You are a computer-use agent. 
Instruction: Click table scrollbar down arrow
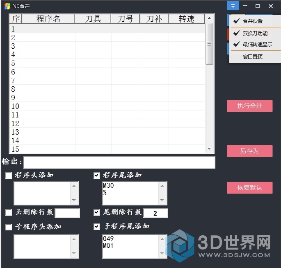[209, 149]
